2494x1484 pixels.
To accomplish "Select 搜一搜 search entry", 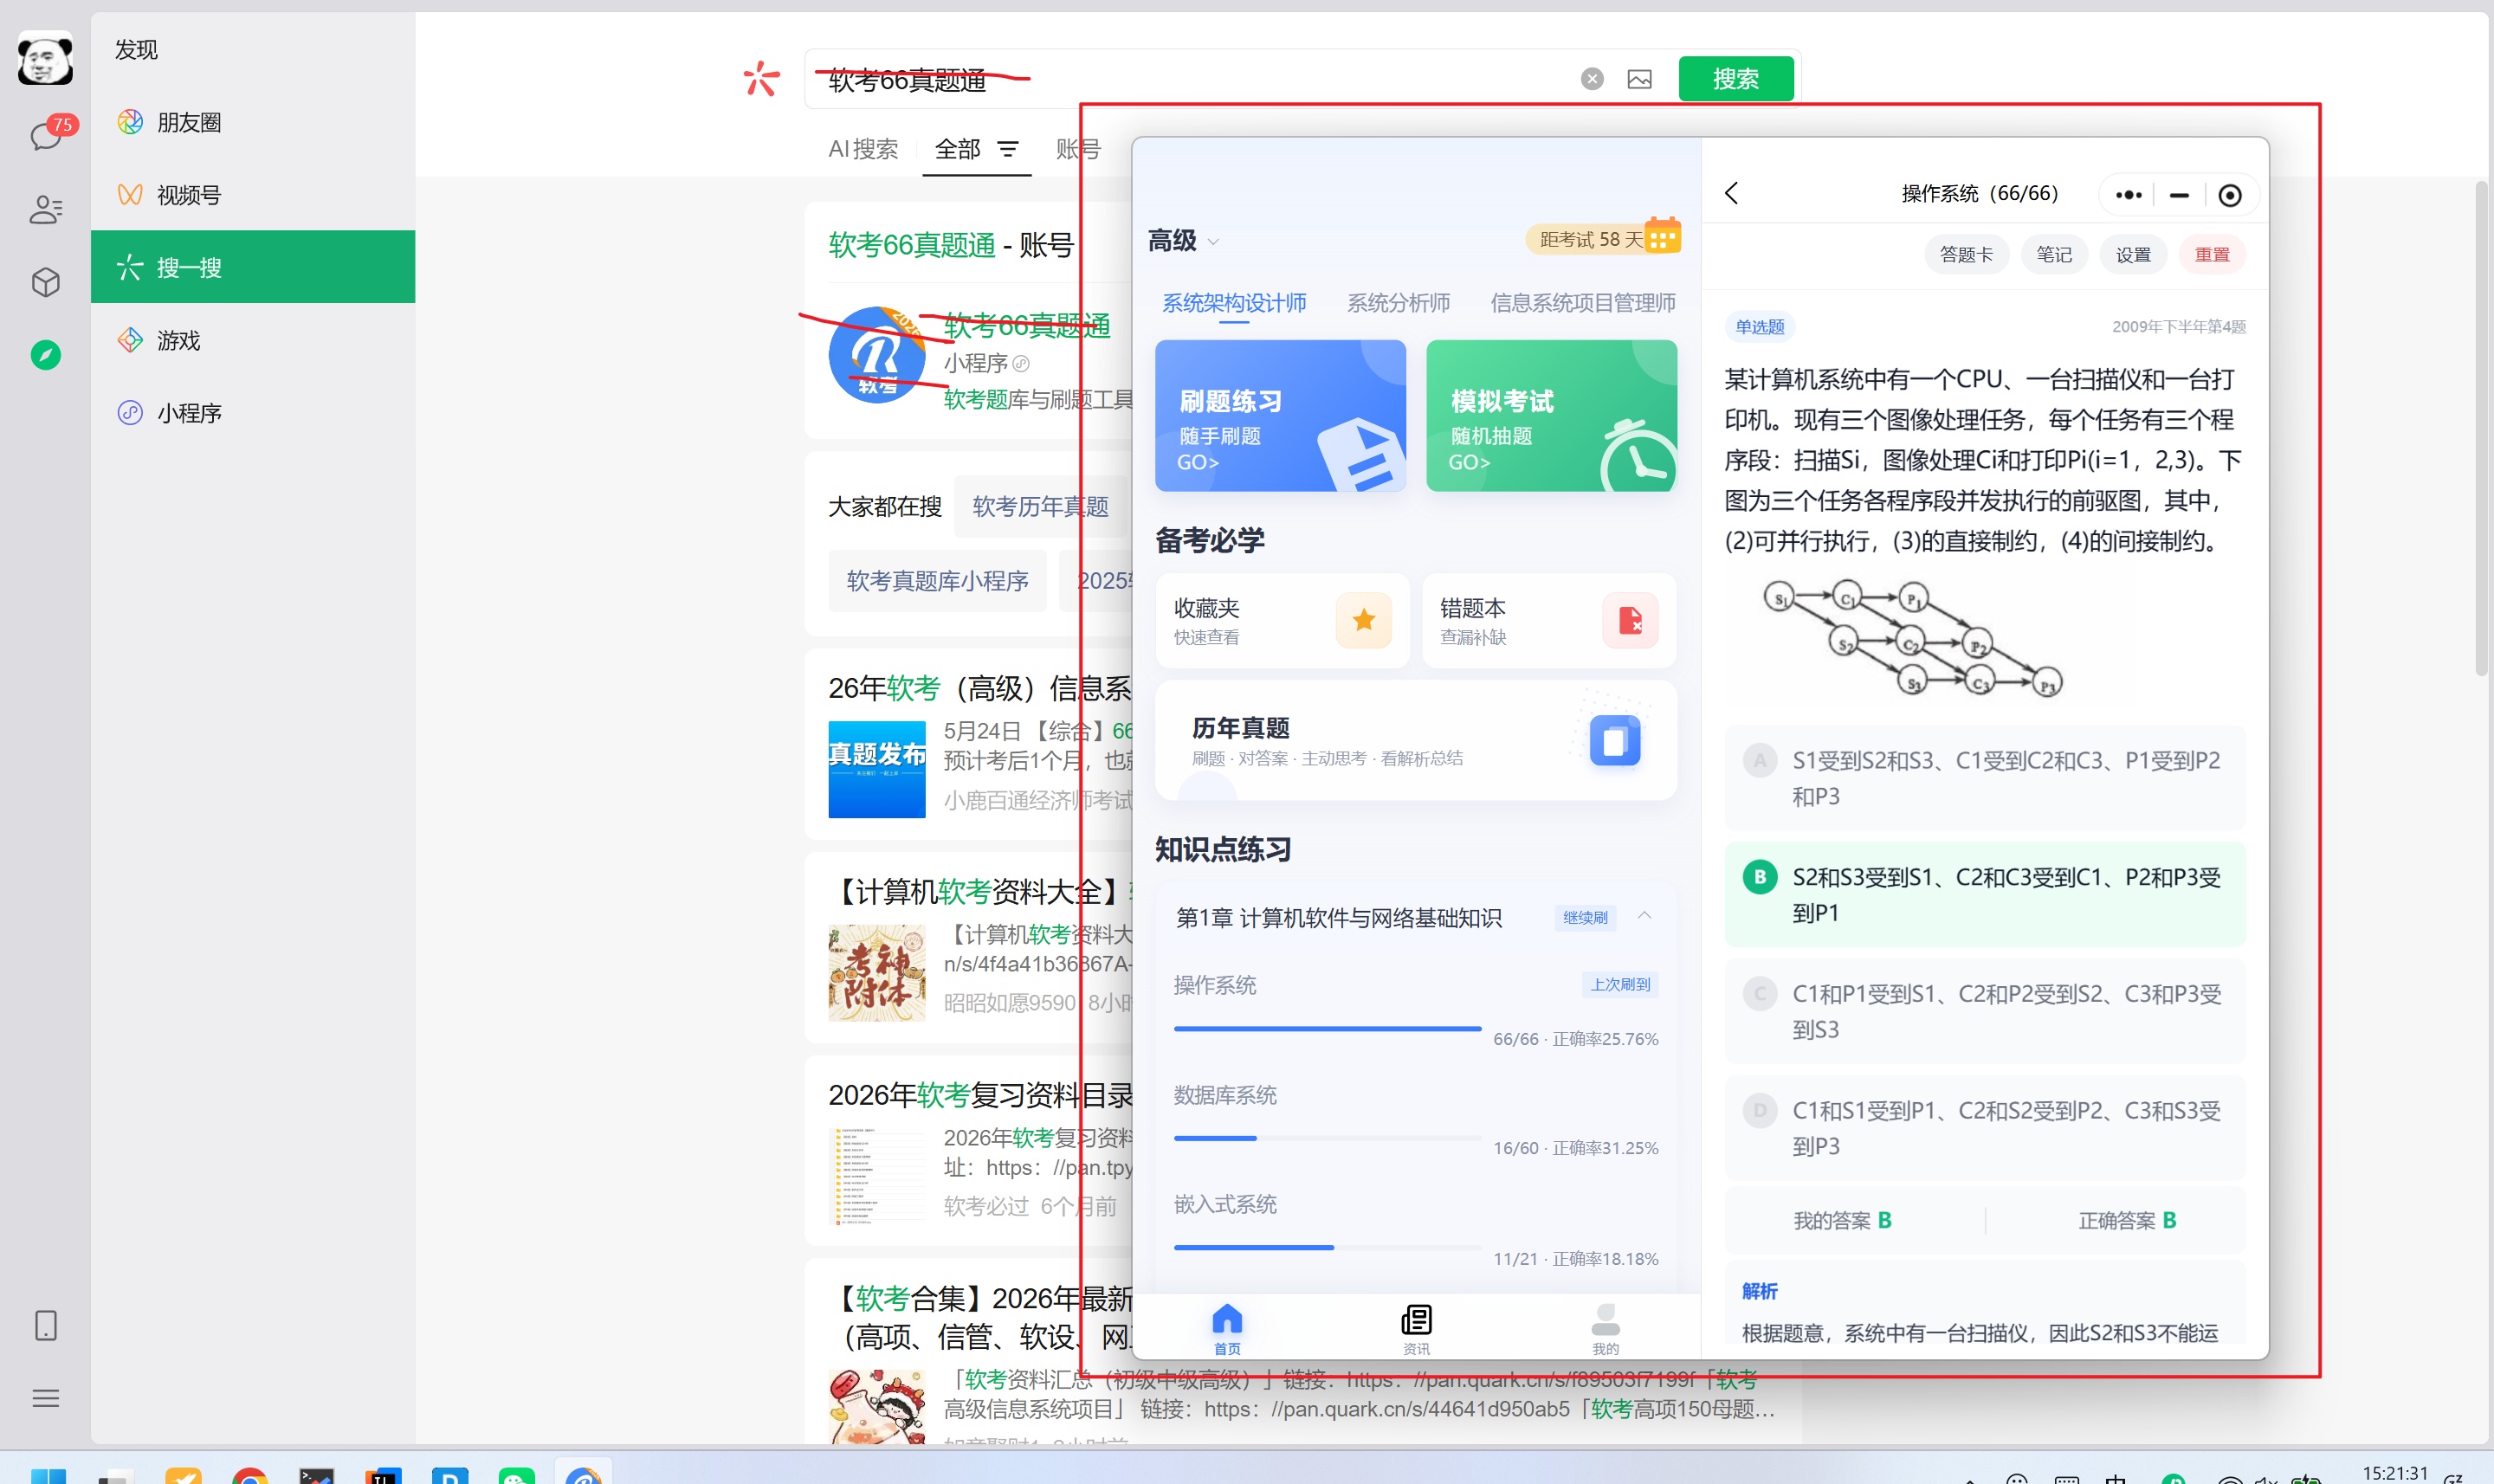I will tap(253, 267).
